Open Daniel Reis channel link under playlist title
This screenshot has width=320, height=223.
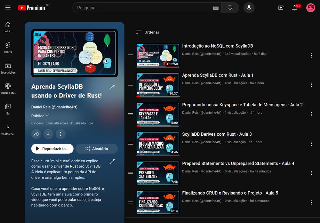(54, 107)
